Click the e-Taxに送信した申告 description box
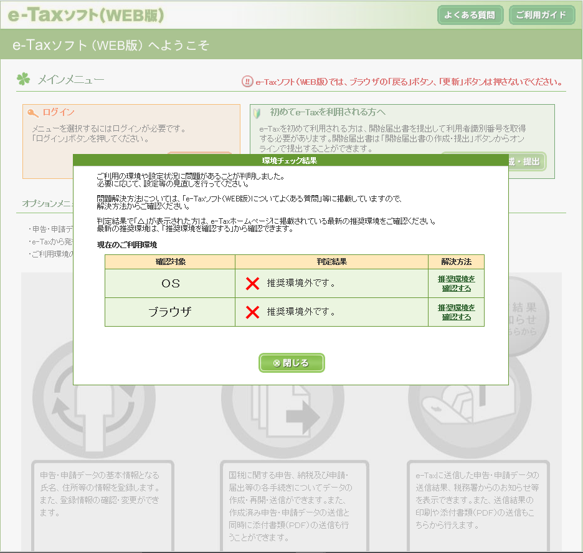 pos(478,506)
